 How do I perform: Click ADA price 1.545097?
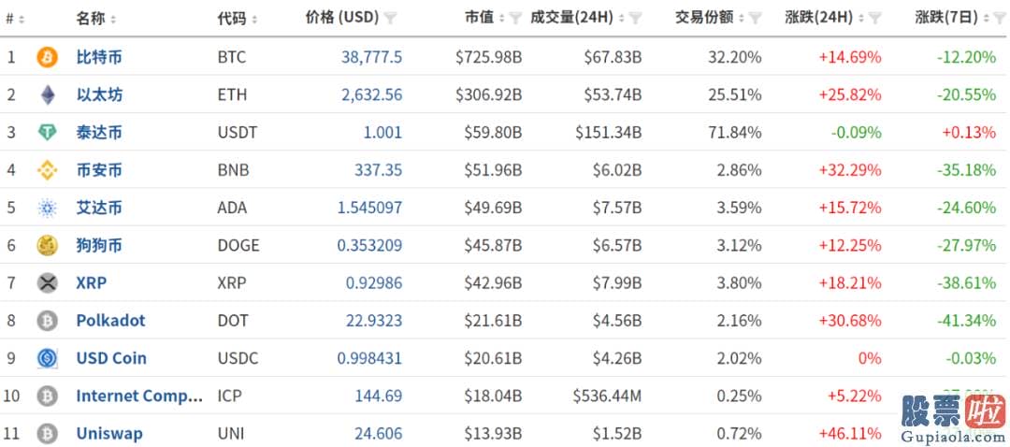[x=369, y=208]
